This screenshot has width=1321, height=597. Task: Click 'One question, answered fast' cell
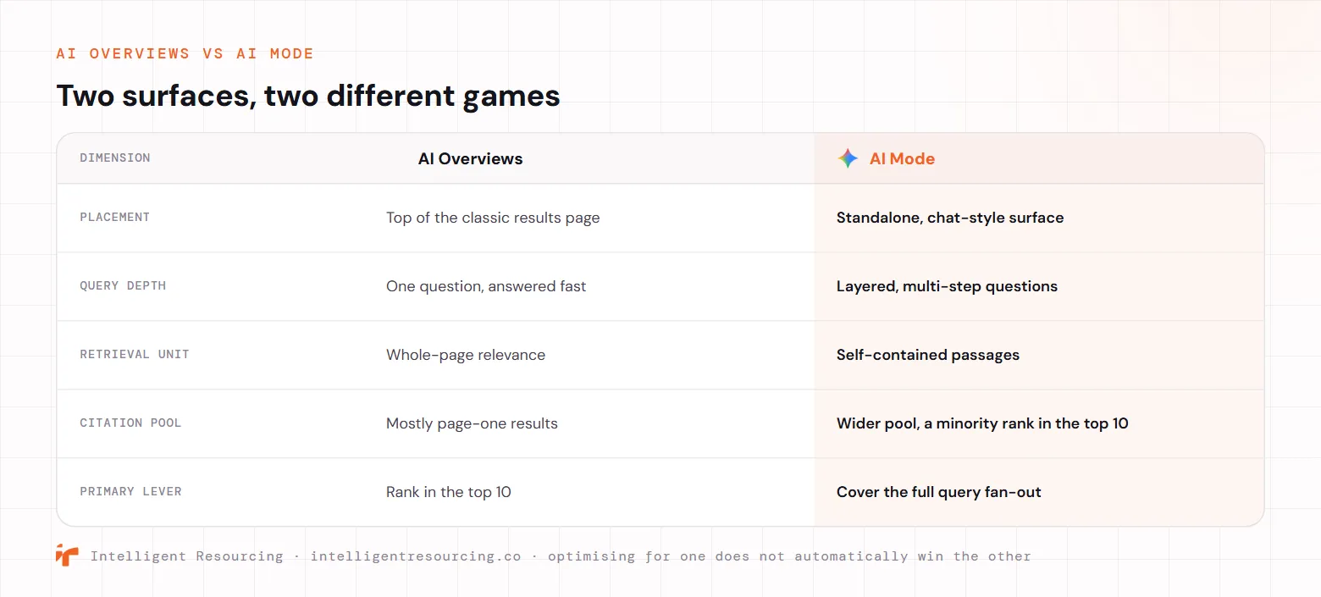pos(486,286)
